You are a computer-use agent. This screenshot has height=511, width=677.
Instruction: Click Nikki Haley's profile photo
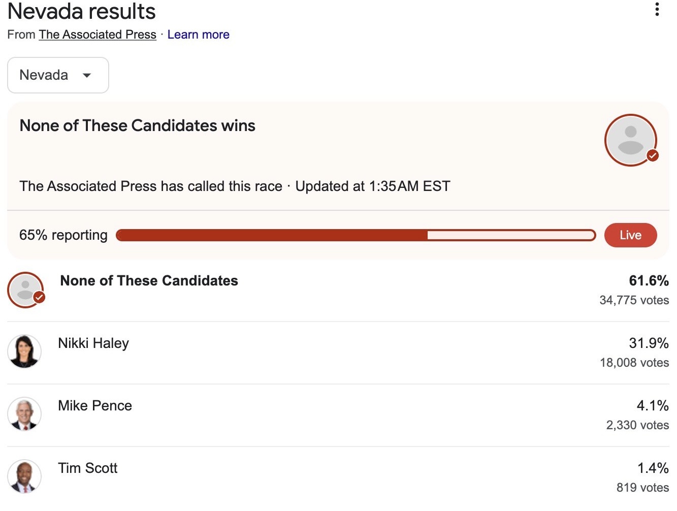point(24,352)
